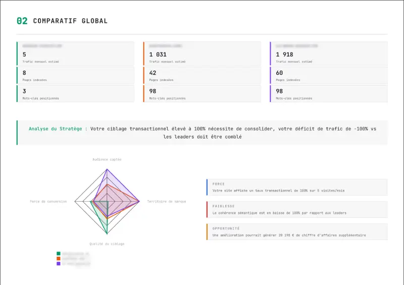Viewport: 404px width, 285px height.
Task: Click the "OPPORTUNITÉ" card title
Action: [x=226, y=228]
